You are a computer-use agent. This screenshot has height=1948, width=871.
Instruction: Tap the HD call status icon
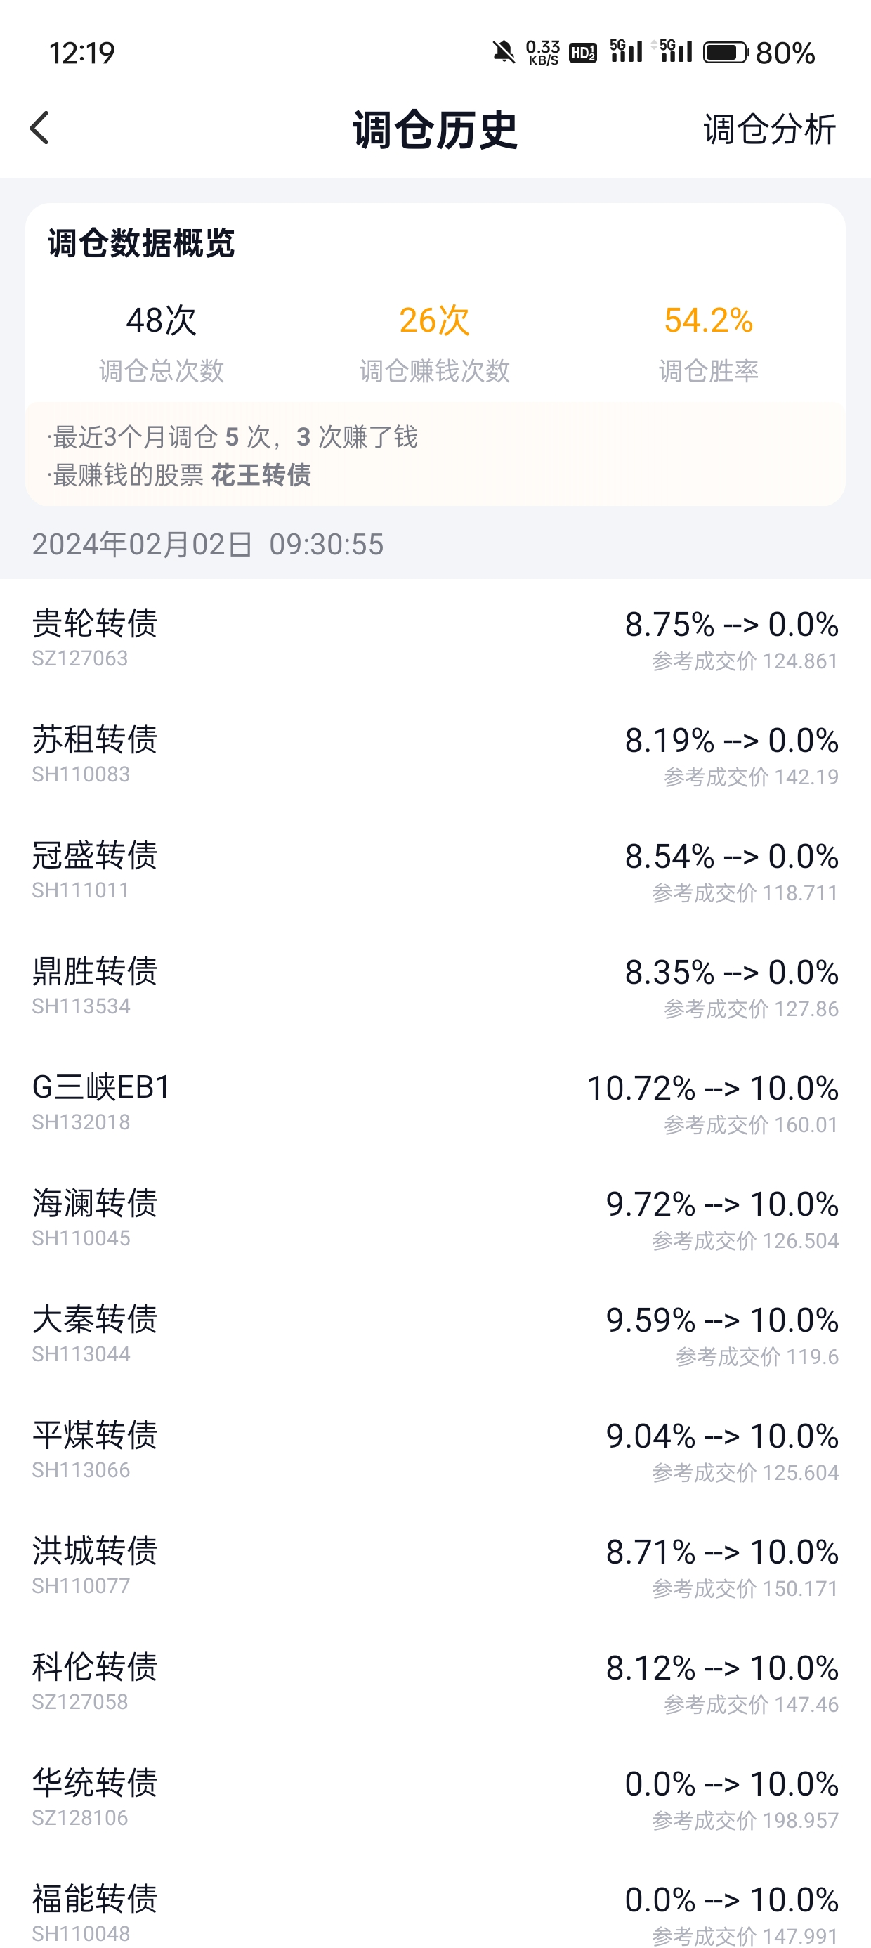point(582,52)
